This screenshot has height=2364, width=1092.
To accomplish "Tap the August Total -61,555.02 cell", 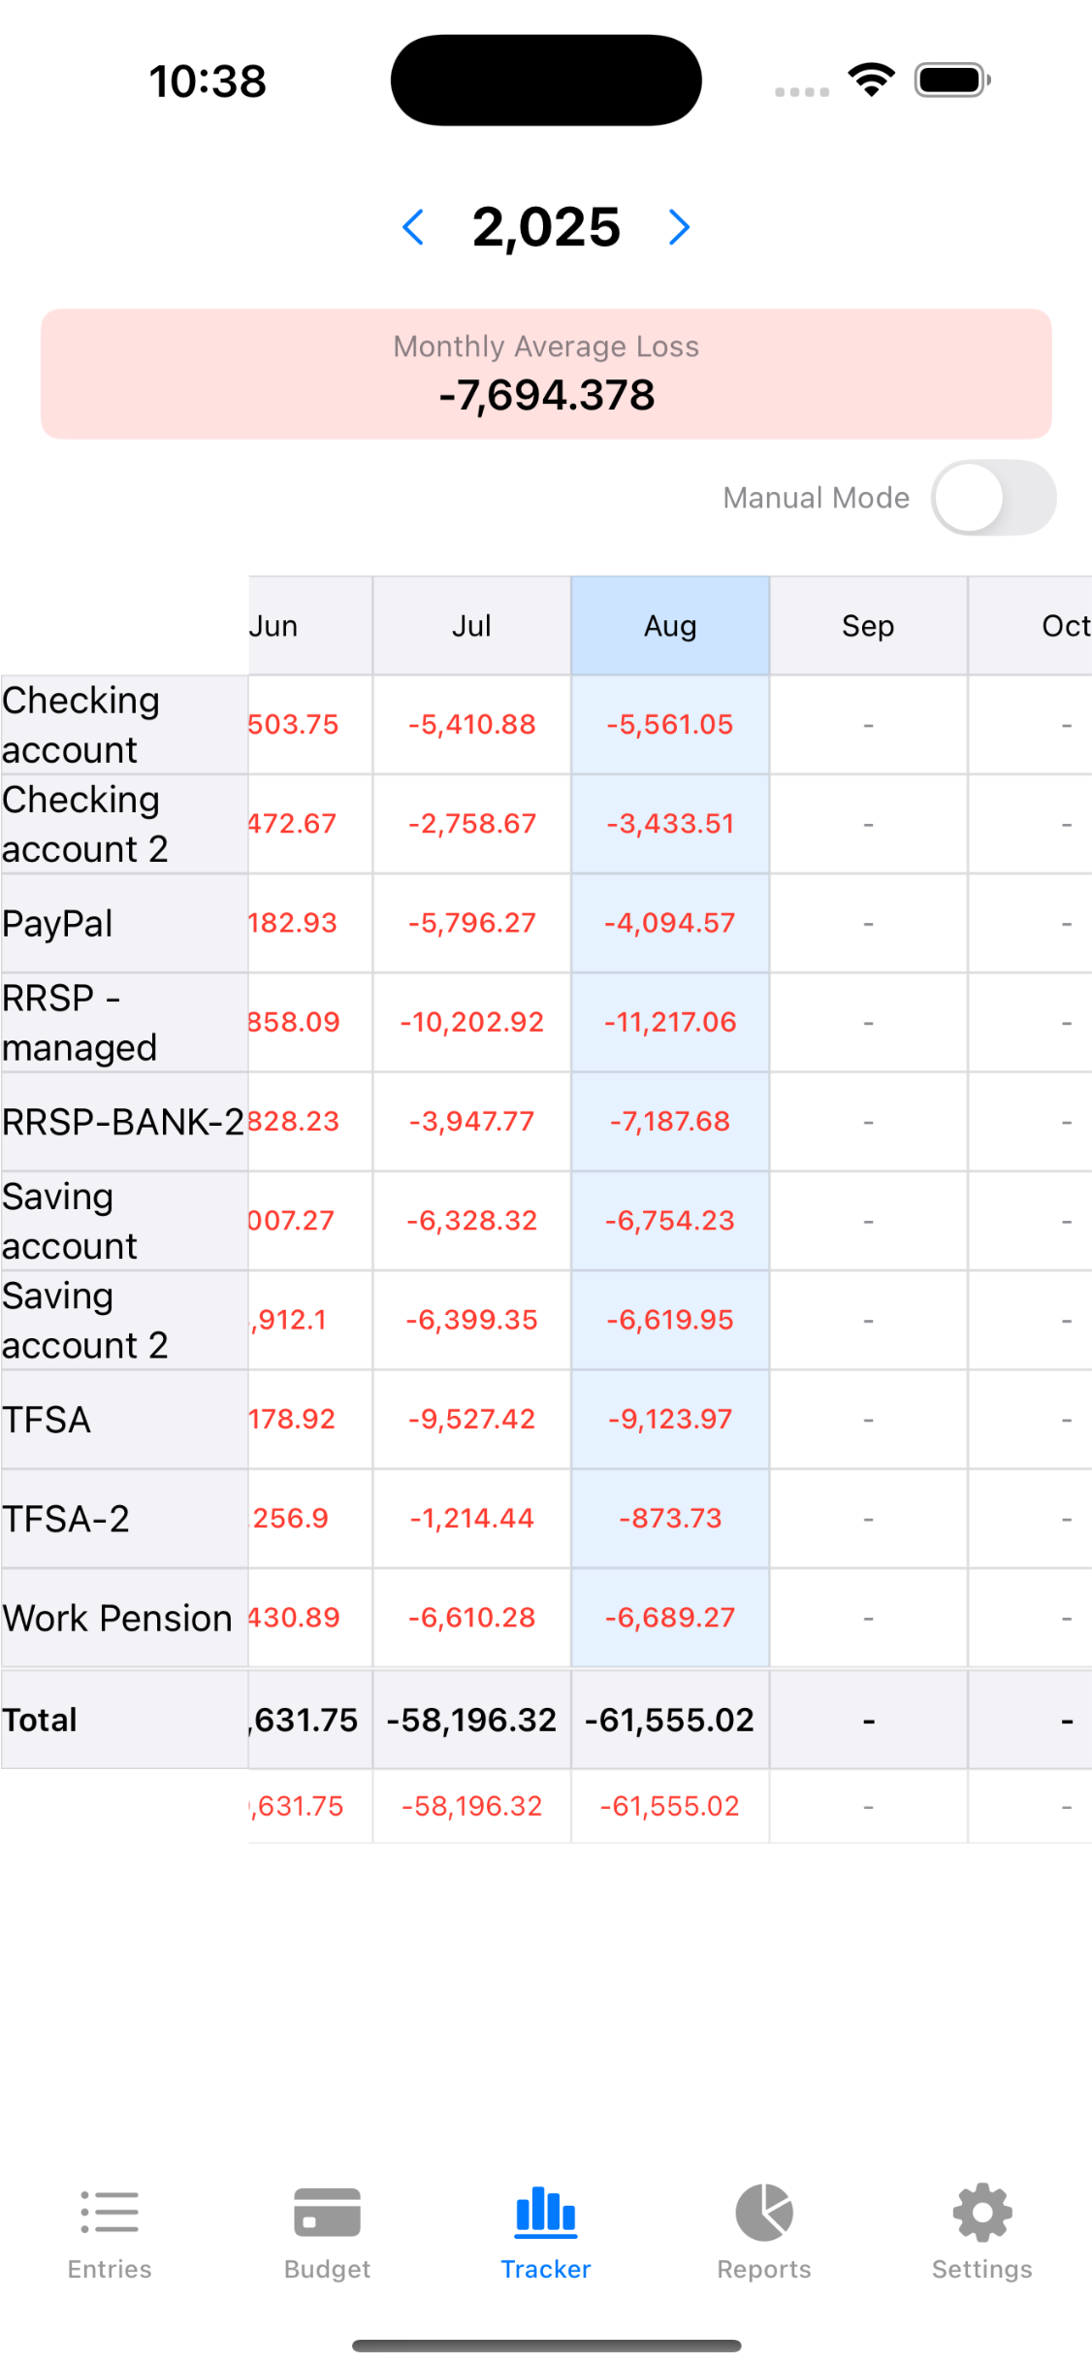I will [670, 1720].
